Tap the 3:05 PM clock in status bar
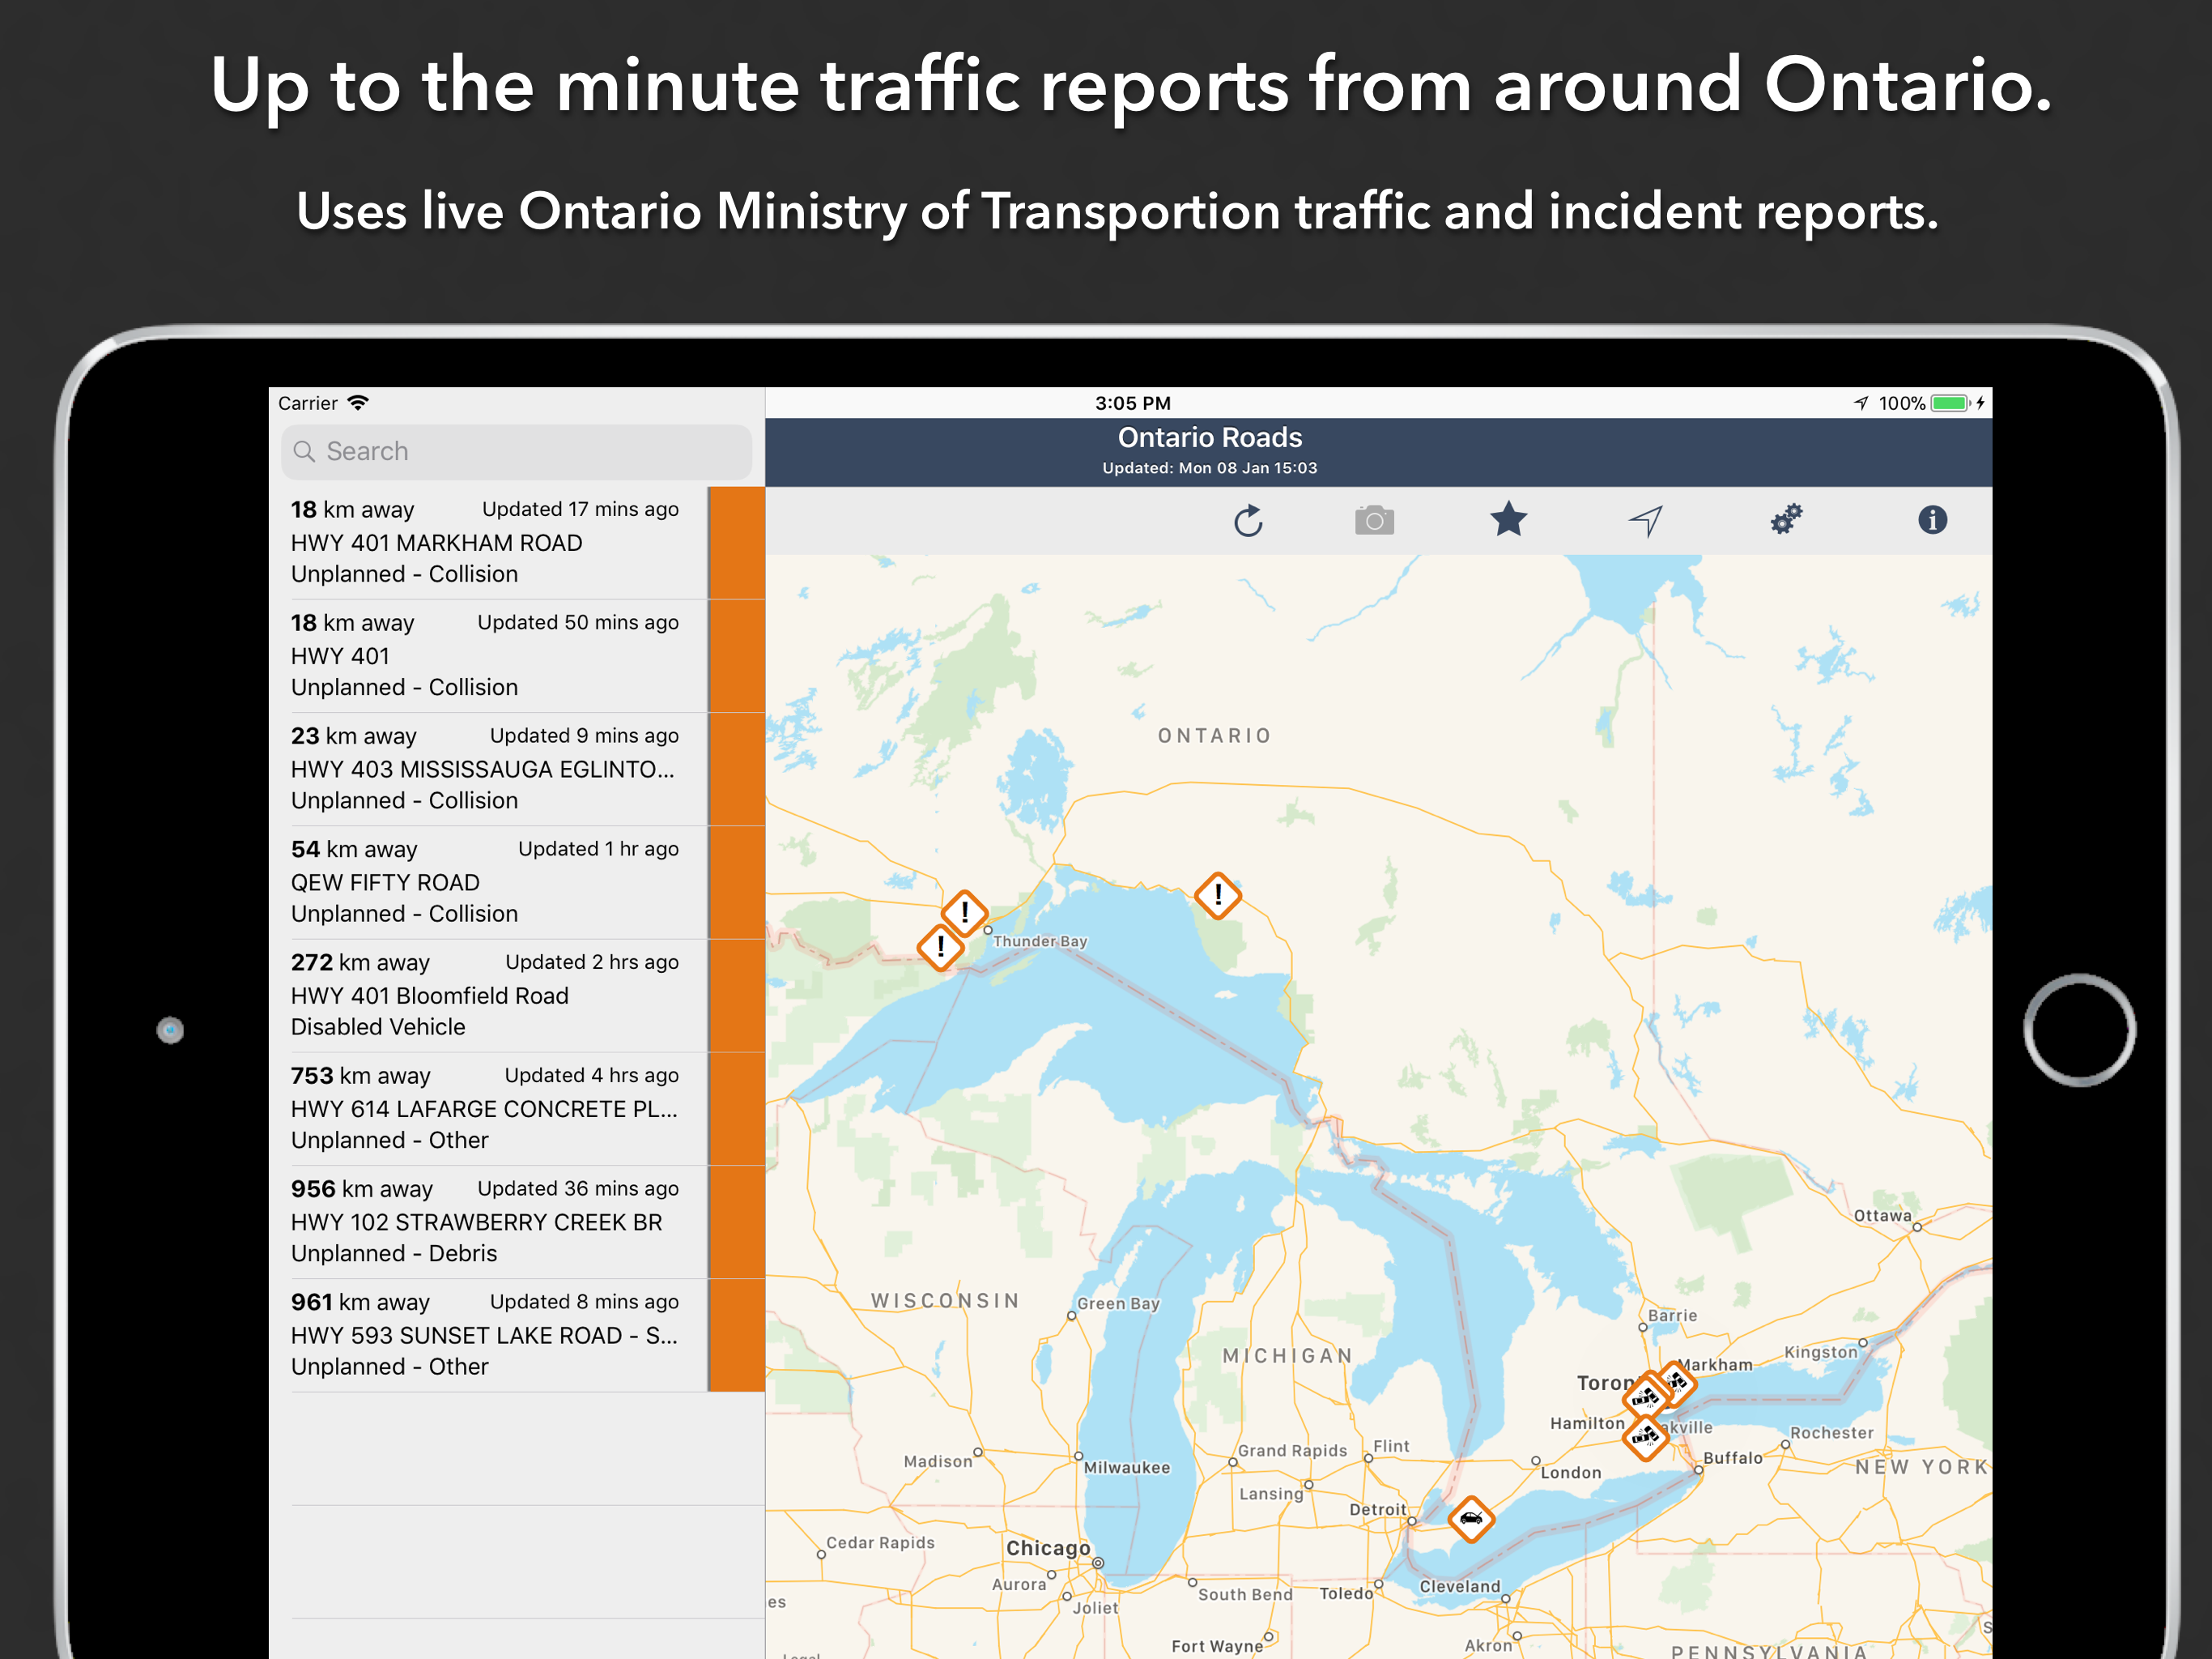The image size is (2212, 1659). [x=1133, y=403]
